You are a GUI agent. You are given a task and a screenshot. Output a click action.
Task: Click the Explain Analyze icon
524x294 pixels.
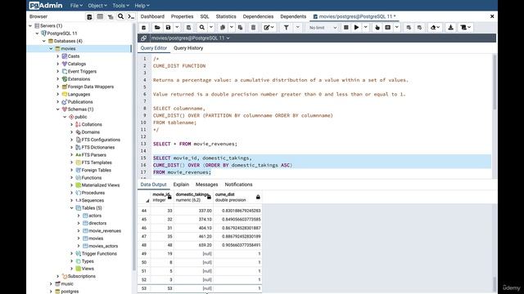pos(387,28)
